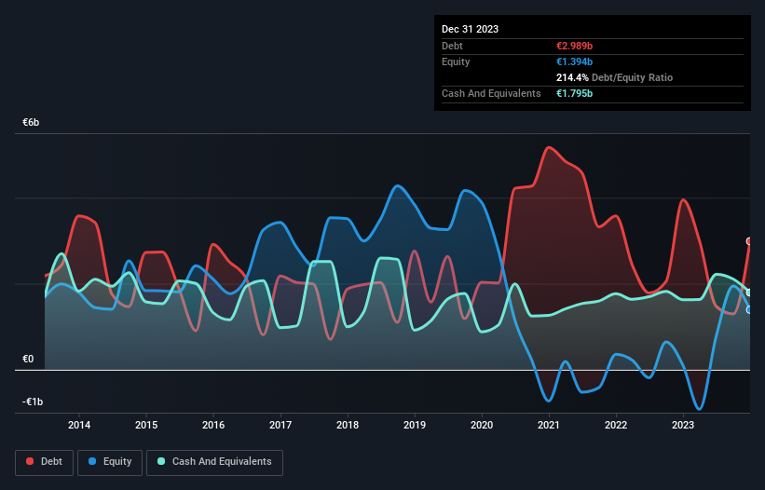
Task: Click the 2015 x-axis label
Action: tap(146, 425)
